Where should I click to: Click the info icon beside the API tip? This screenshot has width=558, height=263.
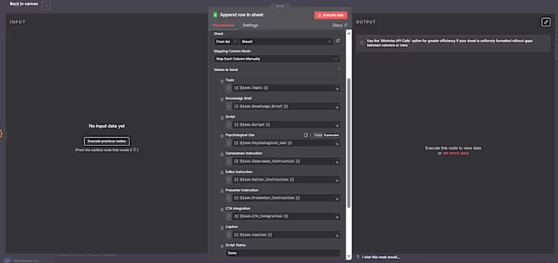pos(361,43)
